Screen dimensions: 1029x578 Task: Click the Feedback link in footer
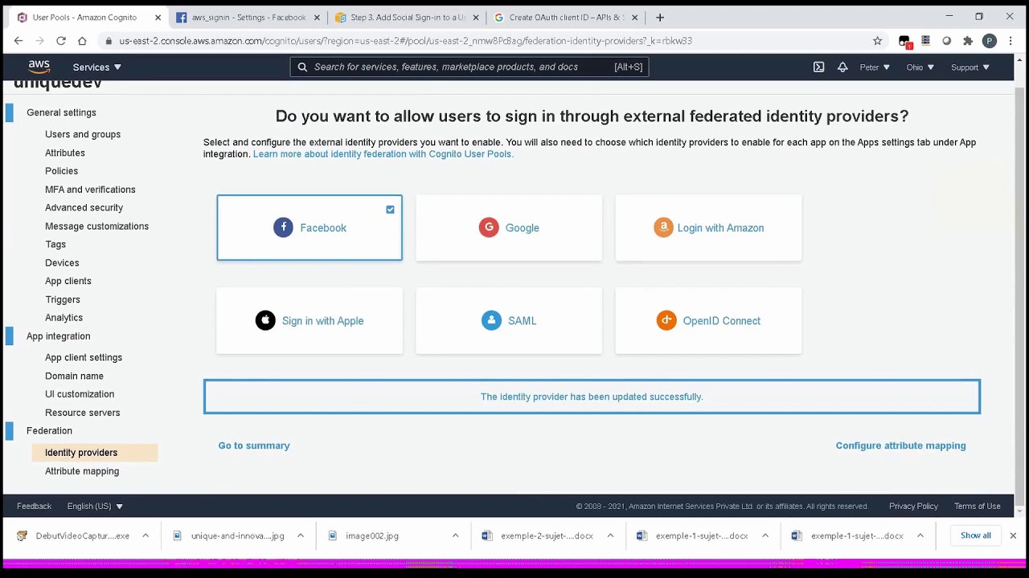point(34,506)
